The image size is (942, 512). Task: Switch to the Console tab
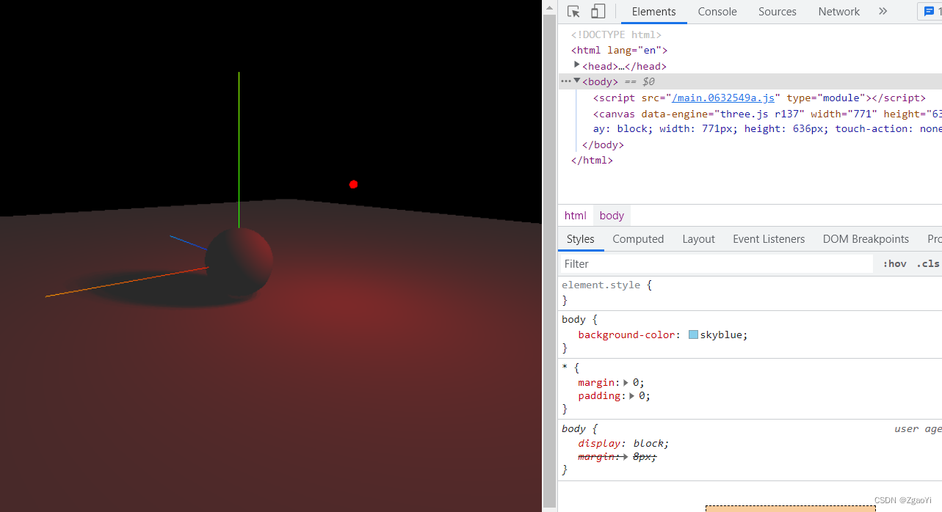pyautogui.click(x=717, y=12)
